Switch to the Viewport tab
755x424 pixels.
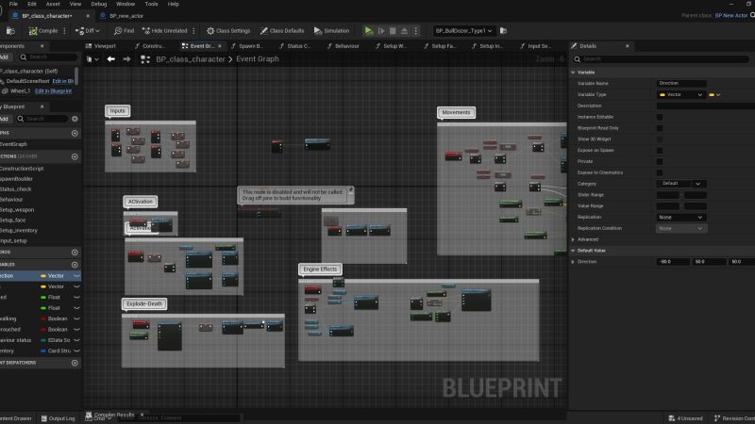[x=103, y=45]
